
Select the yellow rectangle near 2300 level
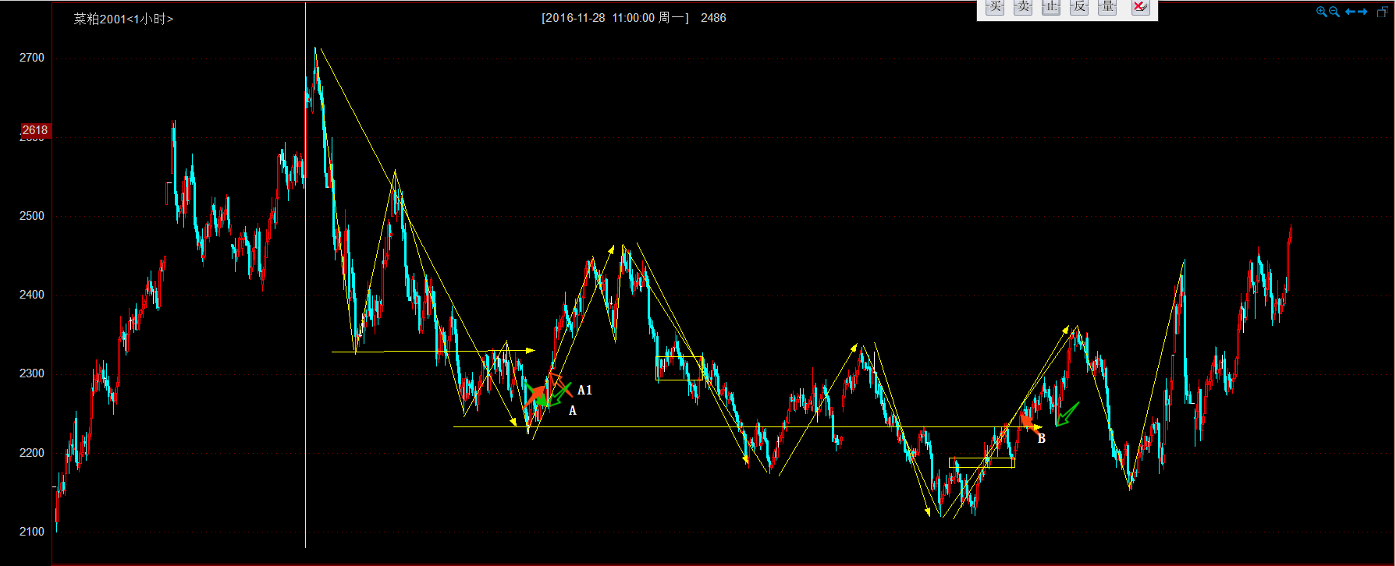coord(679,368)
